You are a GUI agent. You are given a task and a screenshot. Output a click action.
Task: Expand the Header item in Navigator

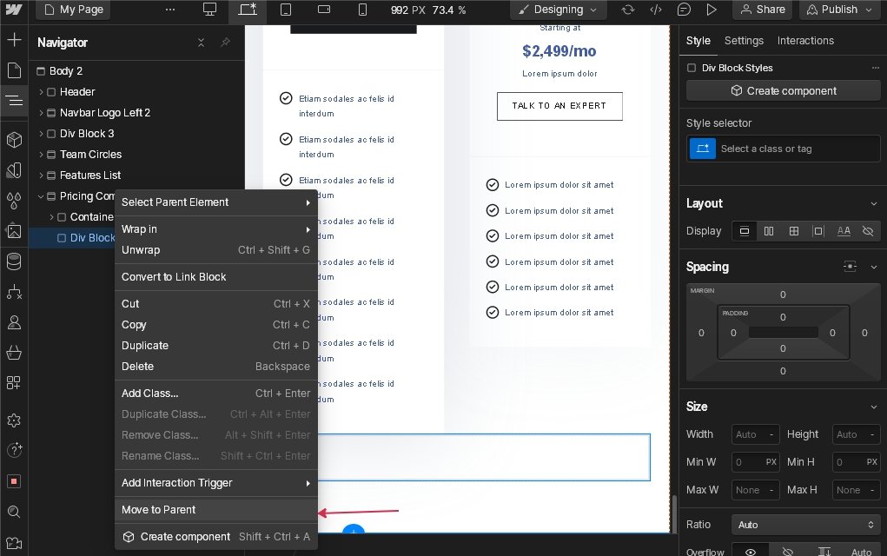(41, 92)
